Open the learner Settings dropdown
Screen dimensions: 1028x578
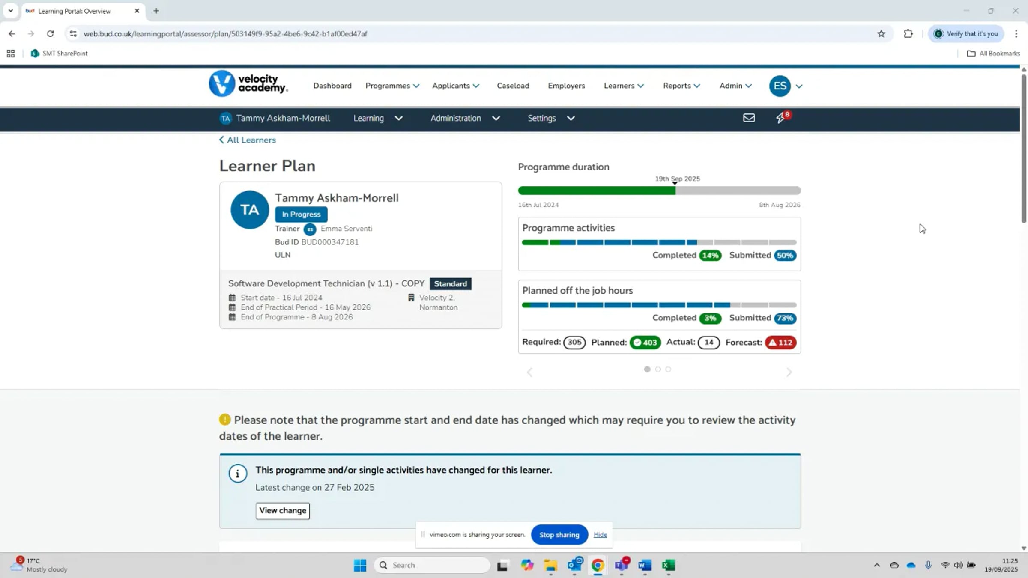coord(551,118)
